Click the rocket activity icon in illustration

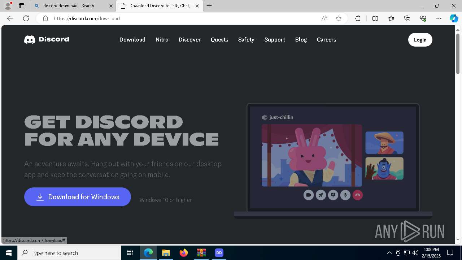coord(321,195)
